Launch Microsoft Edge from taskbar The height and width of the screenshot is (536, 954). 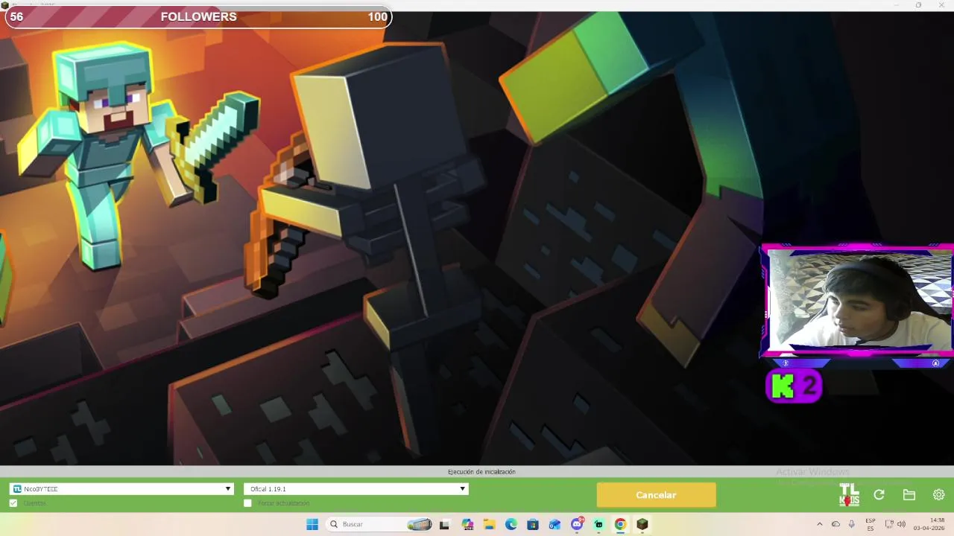coord(511,524)
